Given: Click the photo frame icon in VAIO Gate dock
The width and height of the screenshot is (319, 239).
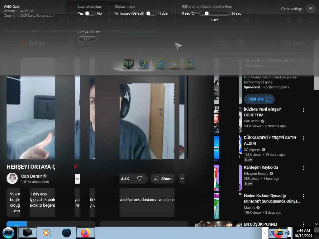Looking at the screenshot, I should [x=175, y=64].
